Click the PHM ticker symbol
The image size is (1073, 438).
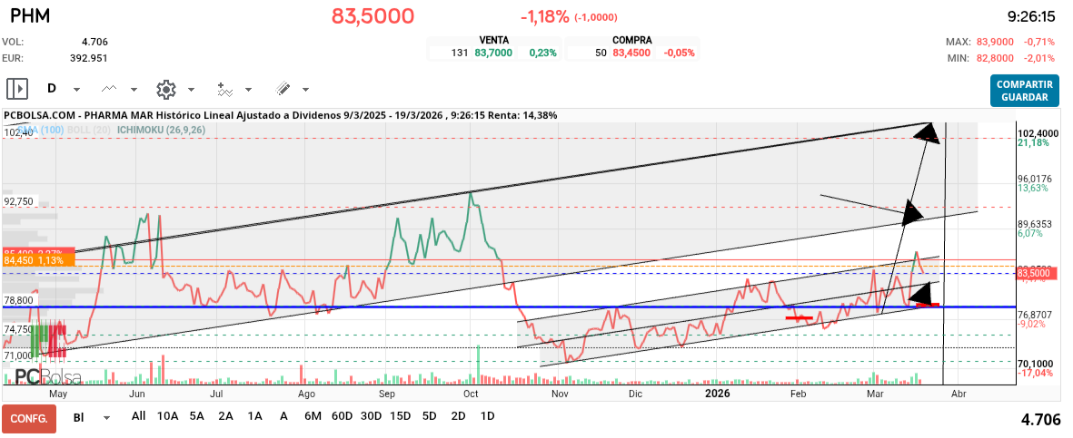[30, 15]
